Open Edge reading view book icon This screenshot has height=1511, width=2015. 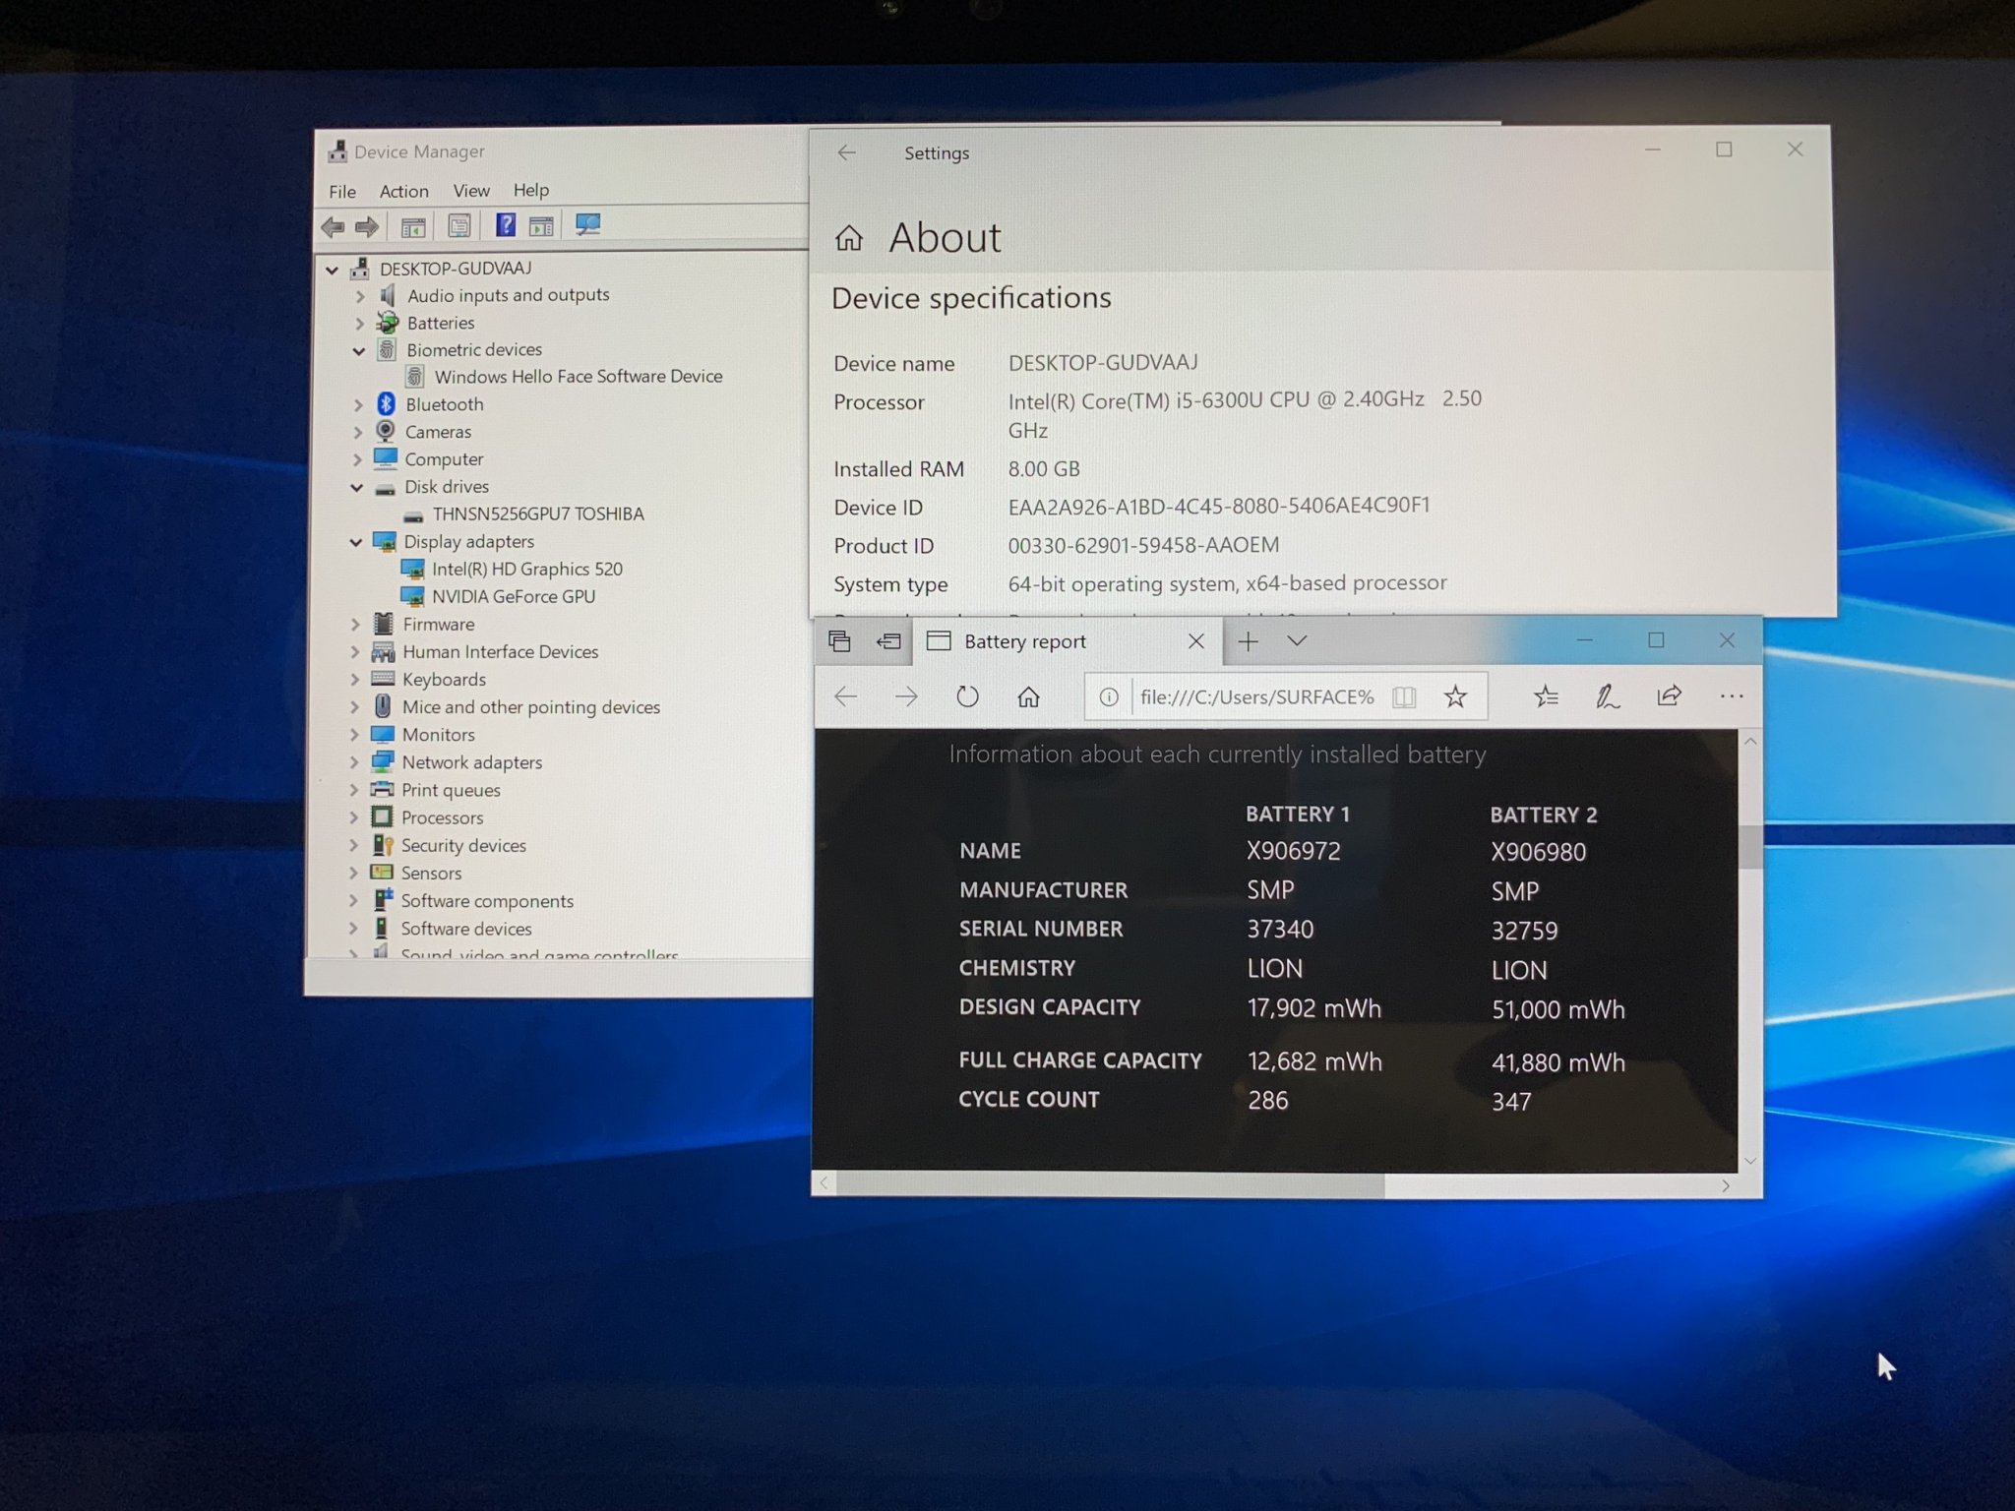(1404, 697)
